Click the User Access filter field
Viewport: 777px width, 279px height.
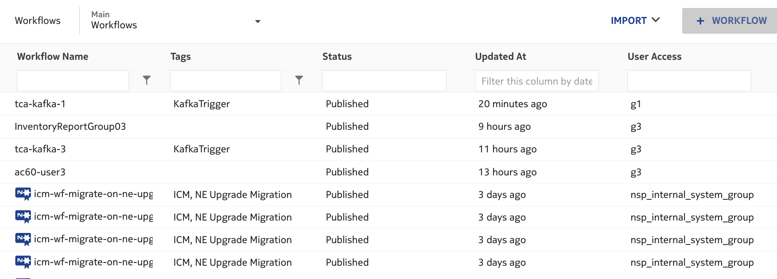pyautogui.click(x=689, y=81)
